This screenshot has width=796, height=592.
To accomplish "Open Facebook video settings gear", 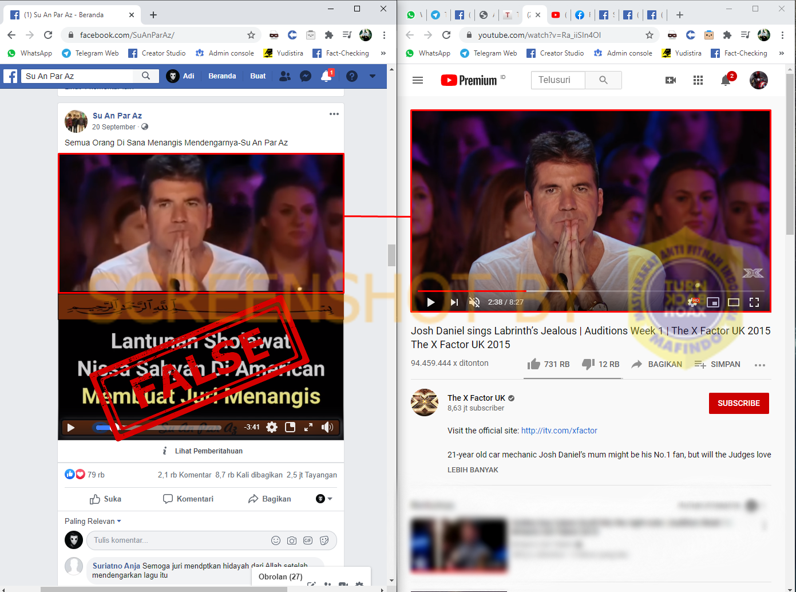I will pos(272,427).
